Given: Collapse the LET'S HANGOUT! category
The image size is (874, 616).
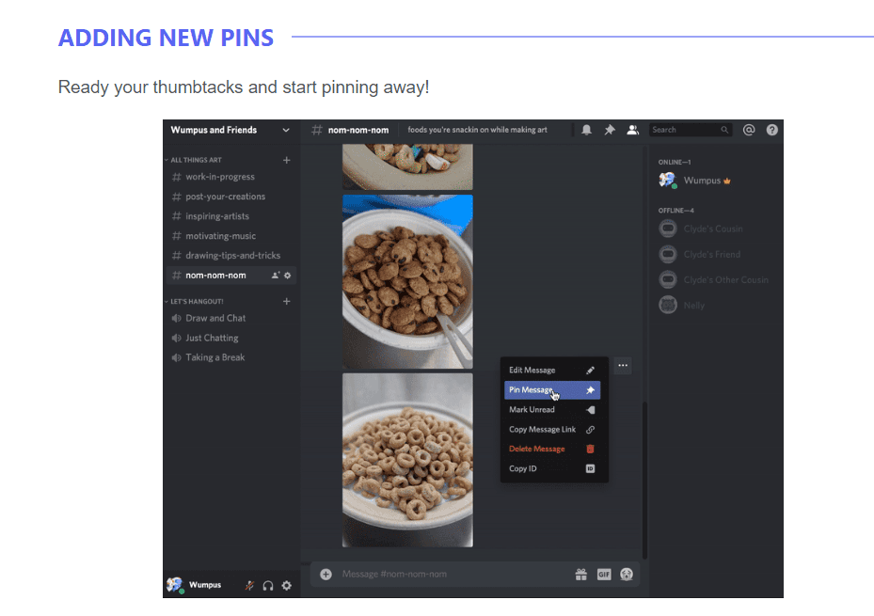Looking at the screenshot, I should click(x=196, y=301).
